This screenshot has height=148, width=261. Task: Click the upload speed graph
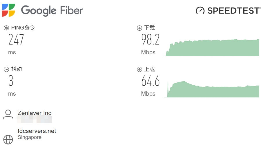coord(213,90)
